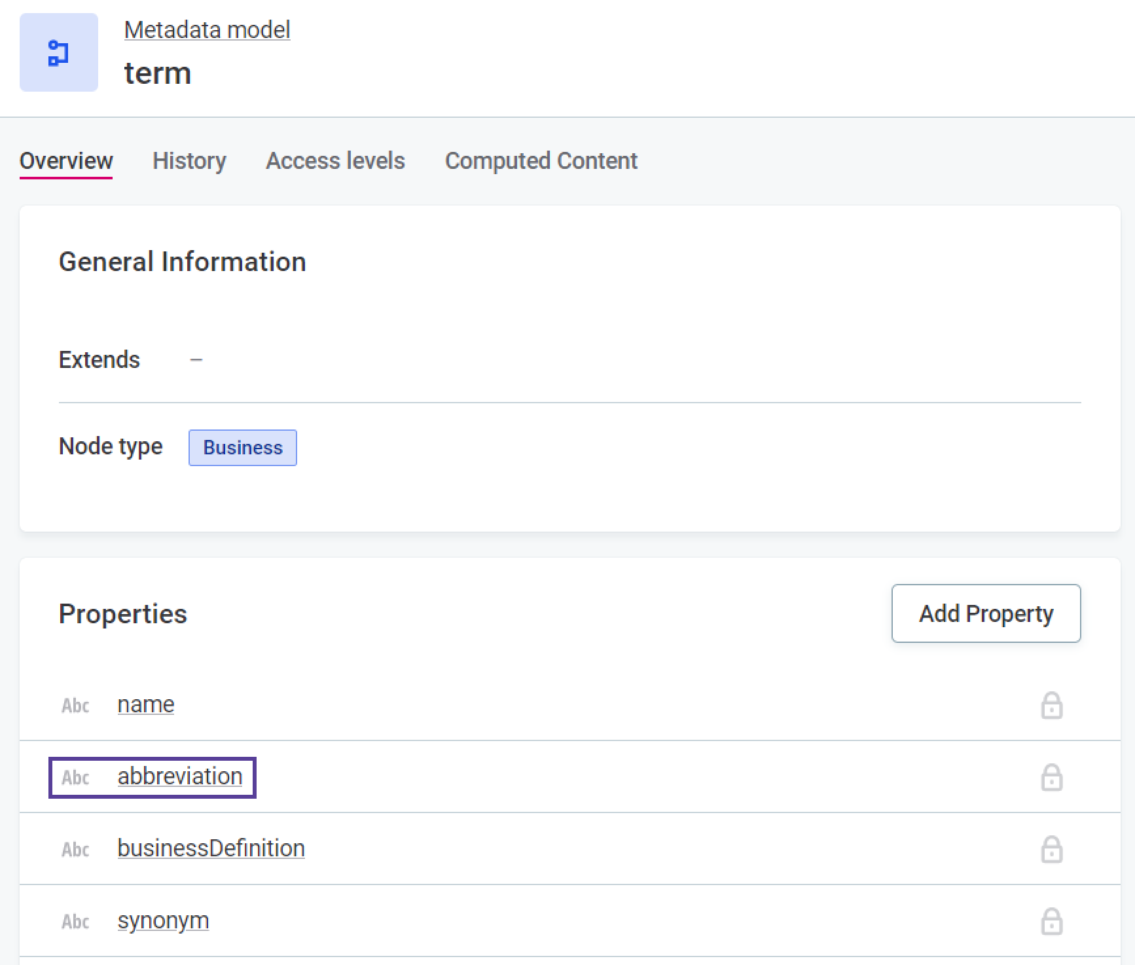Toggle the lock on businessDefinition

point(1053,849)
